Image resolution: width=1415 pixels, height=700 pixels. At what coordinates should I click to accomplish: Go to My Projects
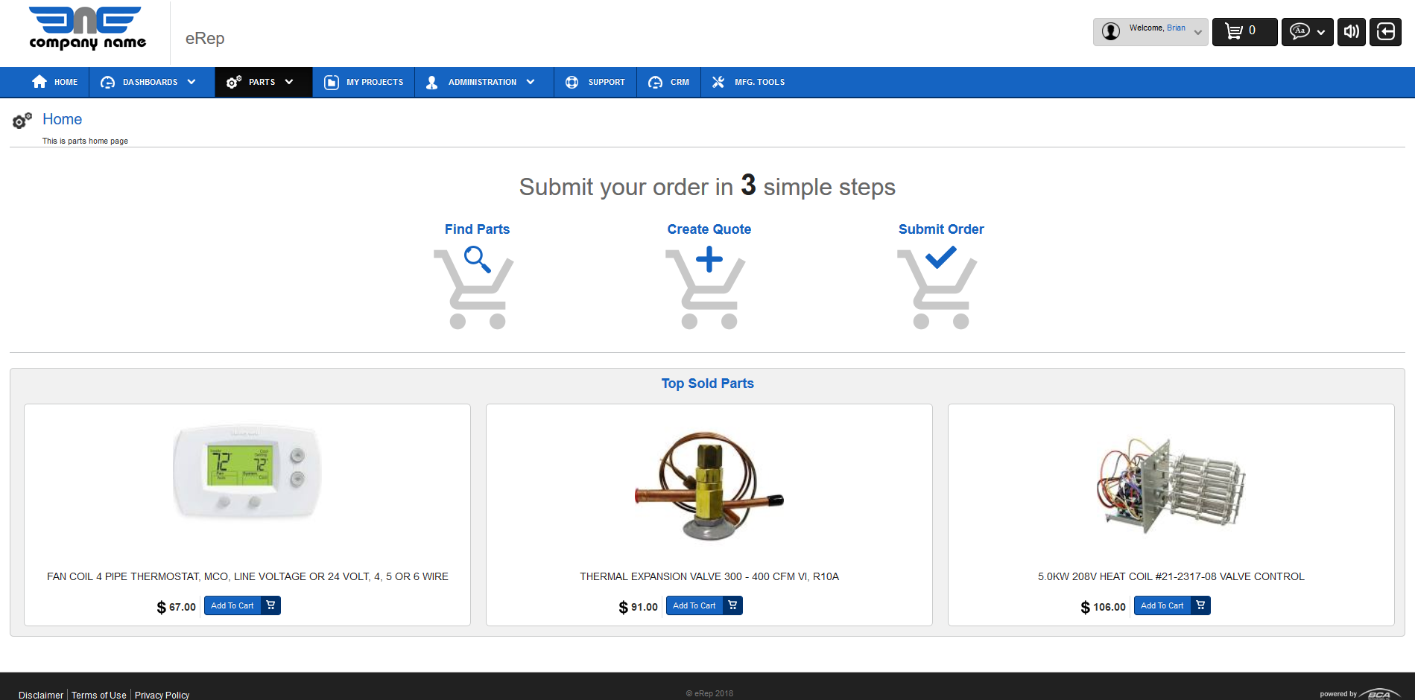coord(364,82)
